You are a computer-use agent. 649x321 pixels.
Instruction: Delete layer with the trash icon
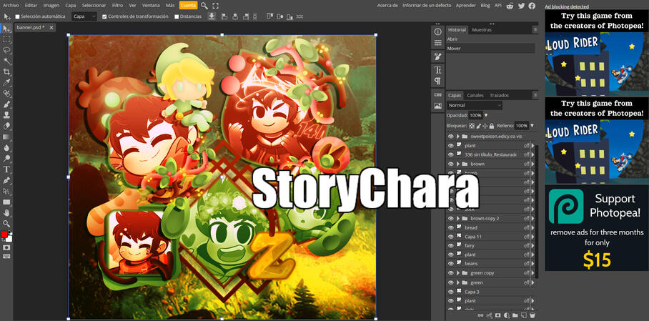(532, 315)
